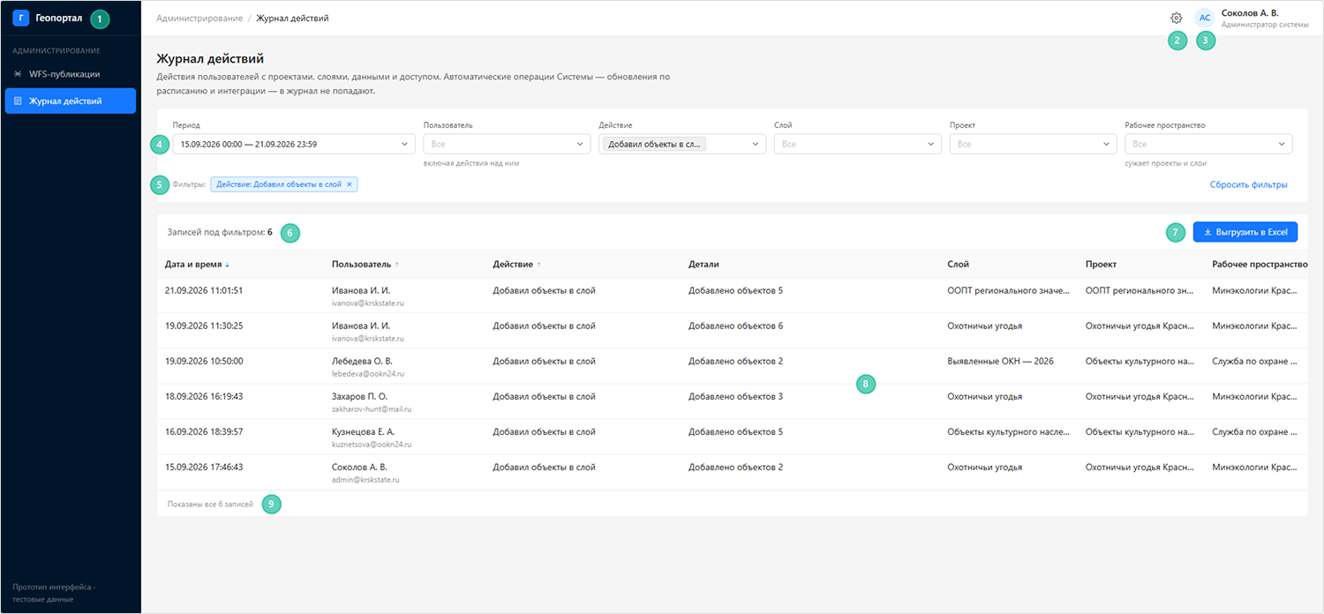Click the Детали column header
This screenshot has height=614, width=1324.
pyautogui.click(x=703, y=265)
